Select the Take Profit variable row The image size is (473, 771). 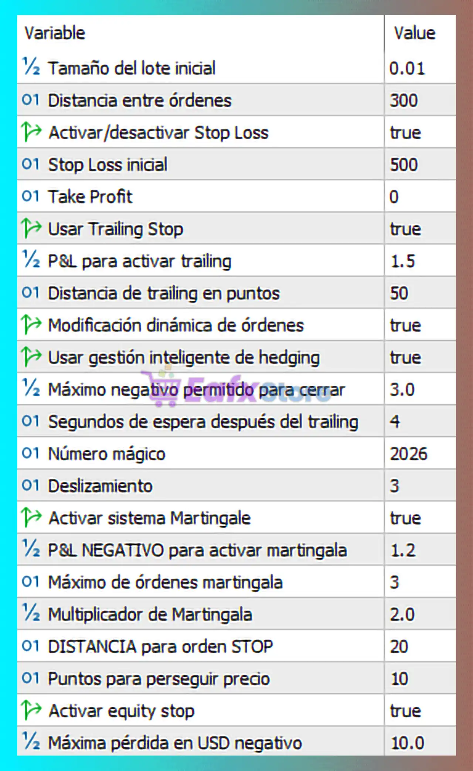(90, 196)
